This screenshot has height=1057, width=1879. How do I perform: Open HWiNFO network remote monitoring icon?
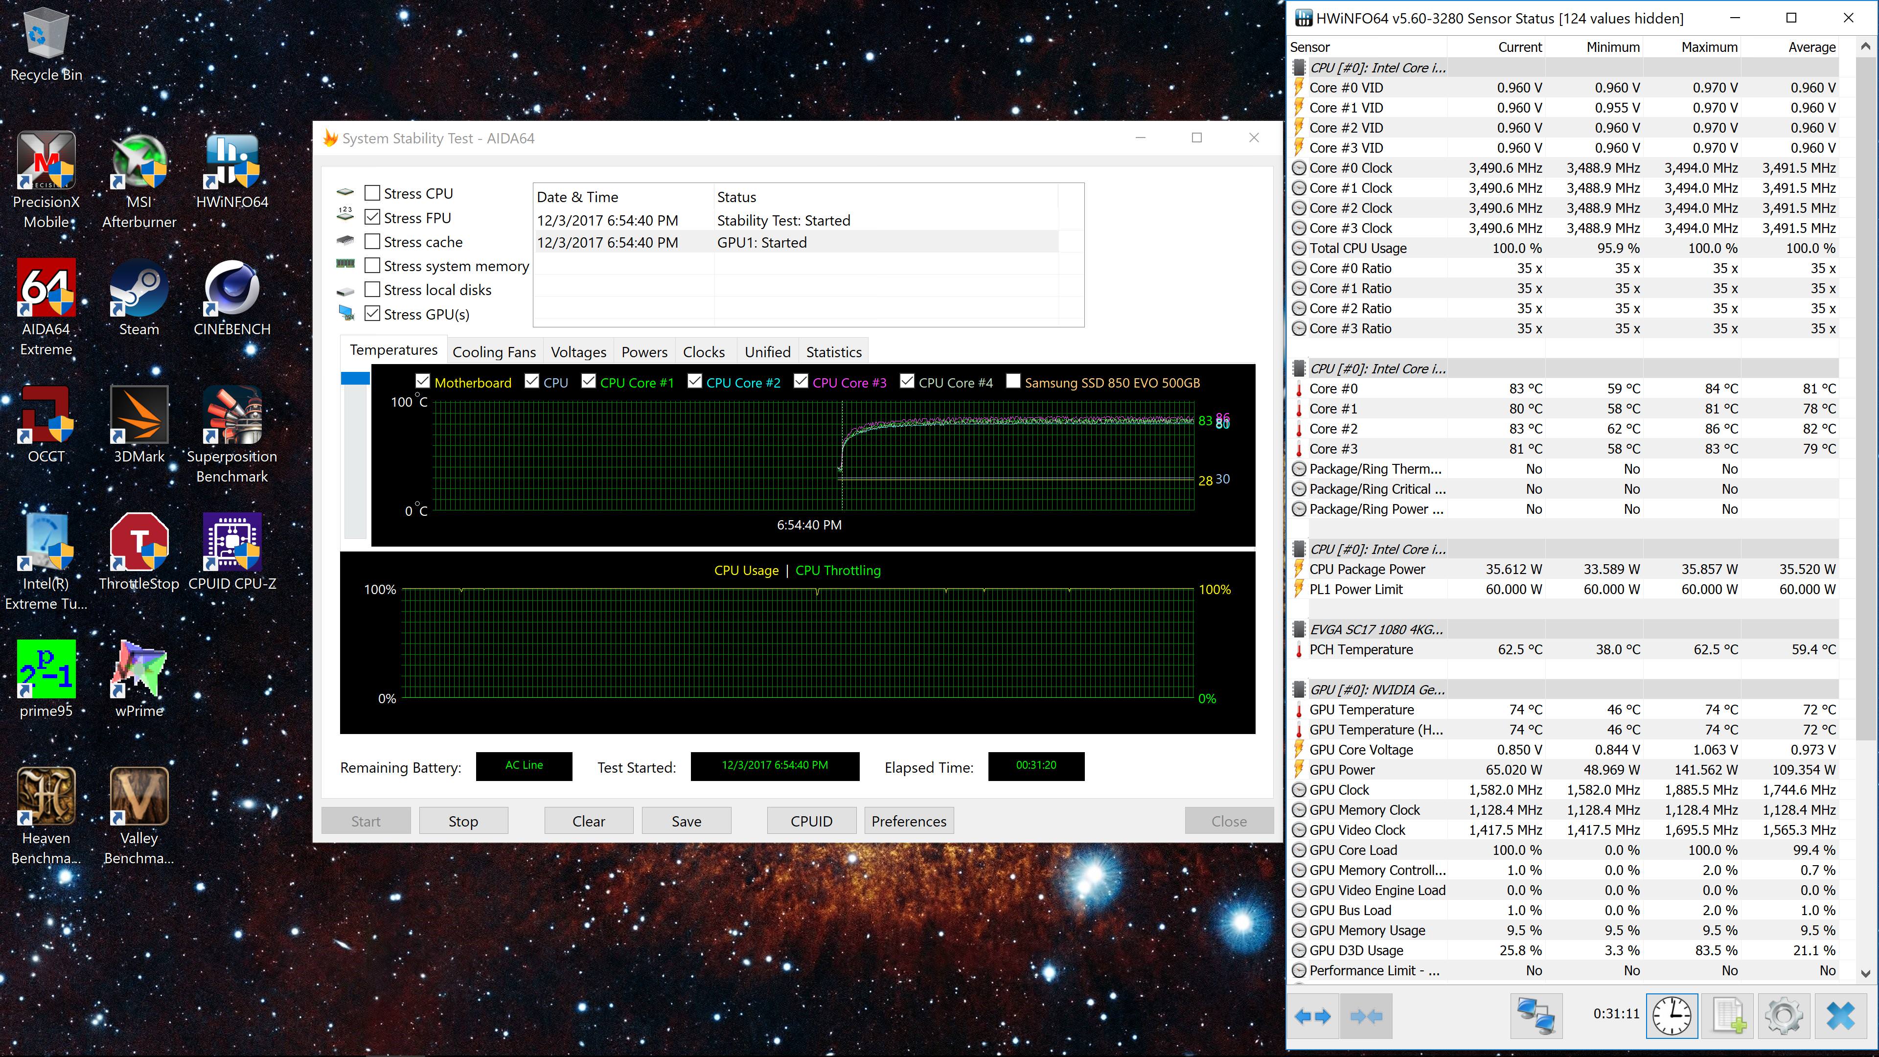coord(1536,1015)
